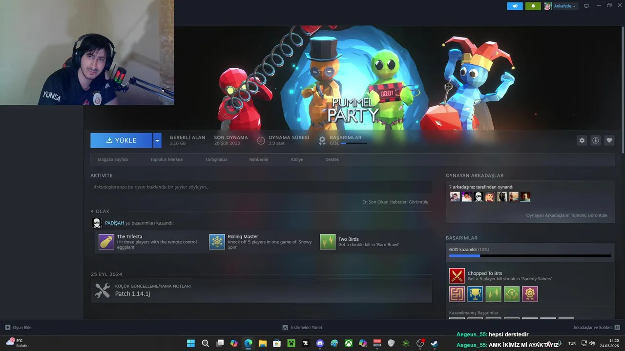The image size is (625, 351).
Task: Open Chopped To Bits crossed sabers icon
Action: (457, 276)
